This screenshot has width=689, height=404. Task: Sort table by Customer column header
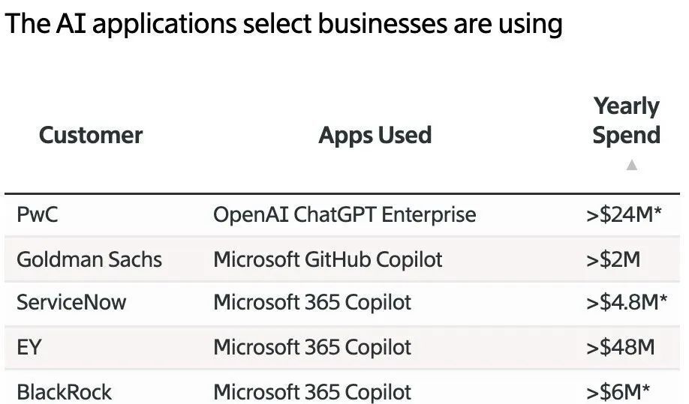pos(91,135)
